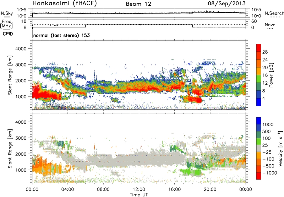Click the '25' tick on Velocity colour bar
The width and height of the screenshot is (284, 197).
[x=265, y=145]
